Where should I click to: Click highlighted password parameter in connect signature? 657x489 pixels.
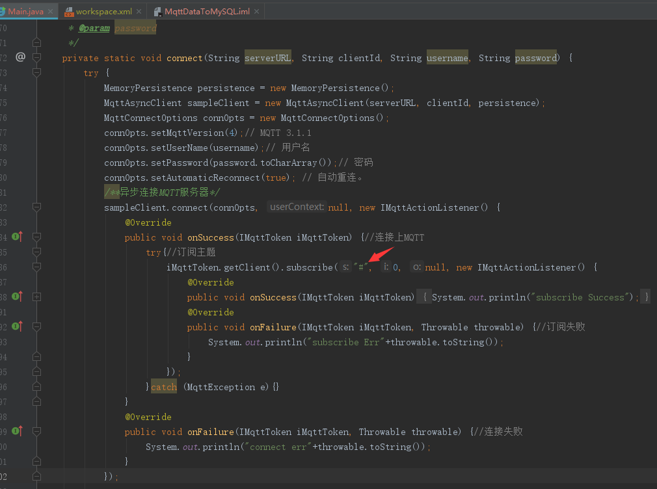click(535, 58)
